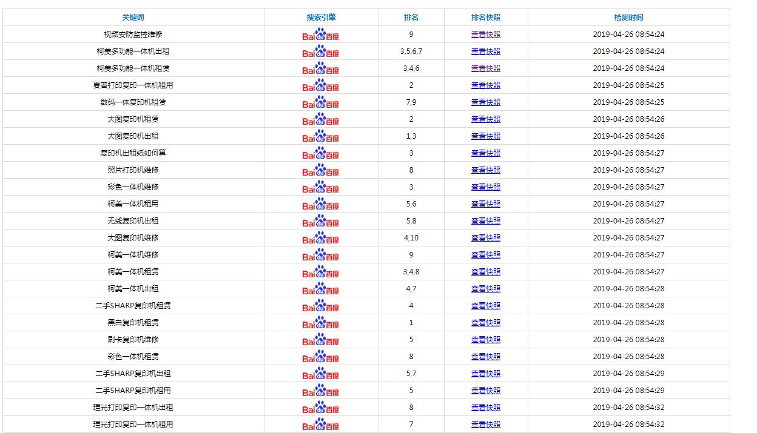
Task: Click the Baidu logo for 无线复印机出租
Action: pos(321,222)
